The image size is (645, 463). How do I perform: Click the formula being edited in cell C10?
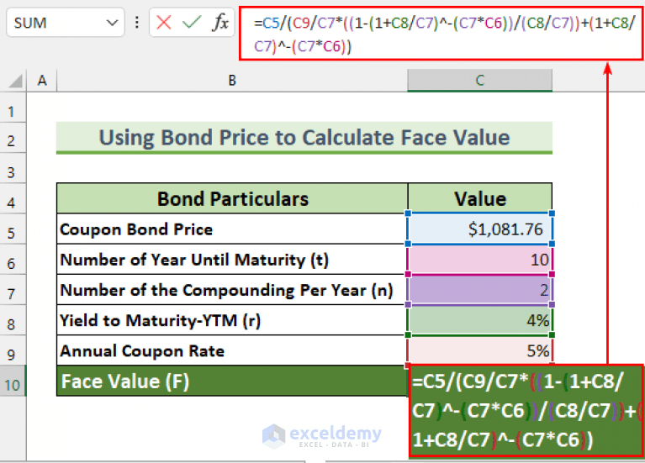526,410
